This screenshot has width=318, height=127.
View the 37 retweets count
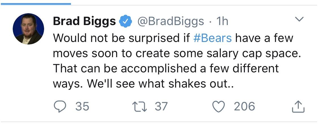(x=161, y=106)
